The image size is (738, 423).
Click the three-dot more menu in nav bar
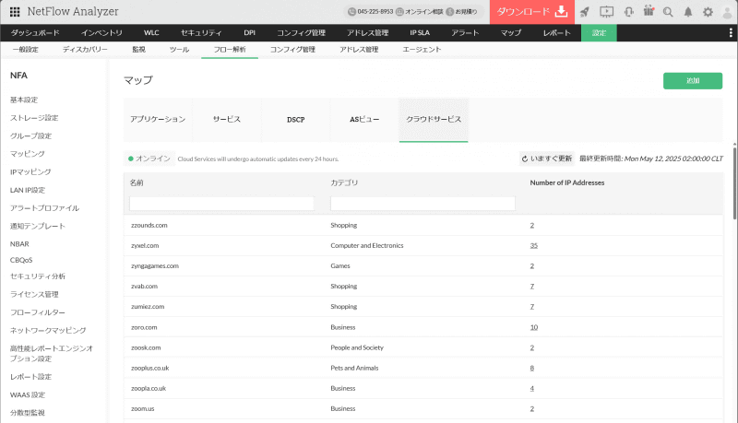pyautogui.click(x=731, y=32)
